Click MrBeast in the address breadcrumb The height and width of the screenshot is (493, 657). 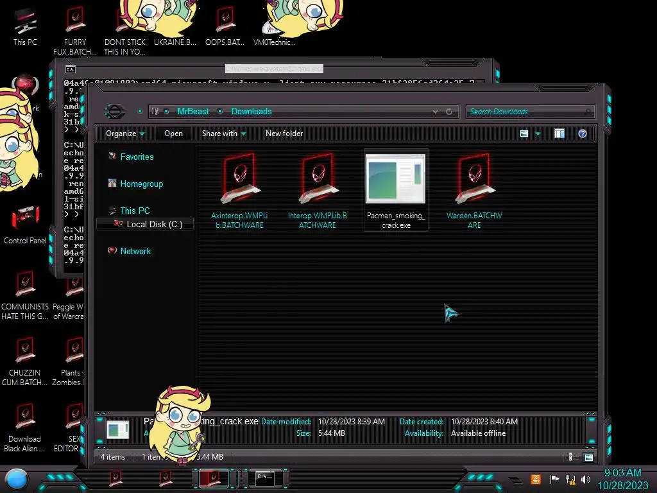[x=193, y=112]
